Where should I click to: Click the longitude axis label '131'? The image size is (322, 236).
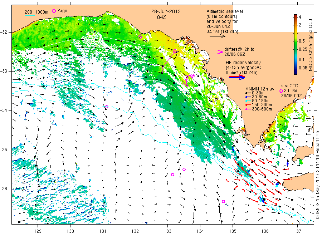point(103,231)
